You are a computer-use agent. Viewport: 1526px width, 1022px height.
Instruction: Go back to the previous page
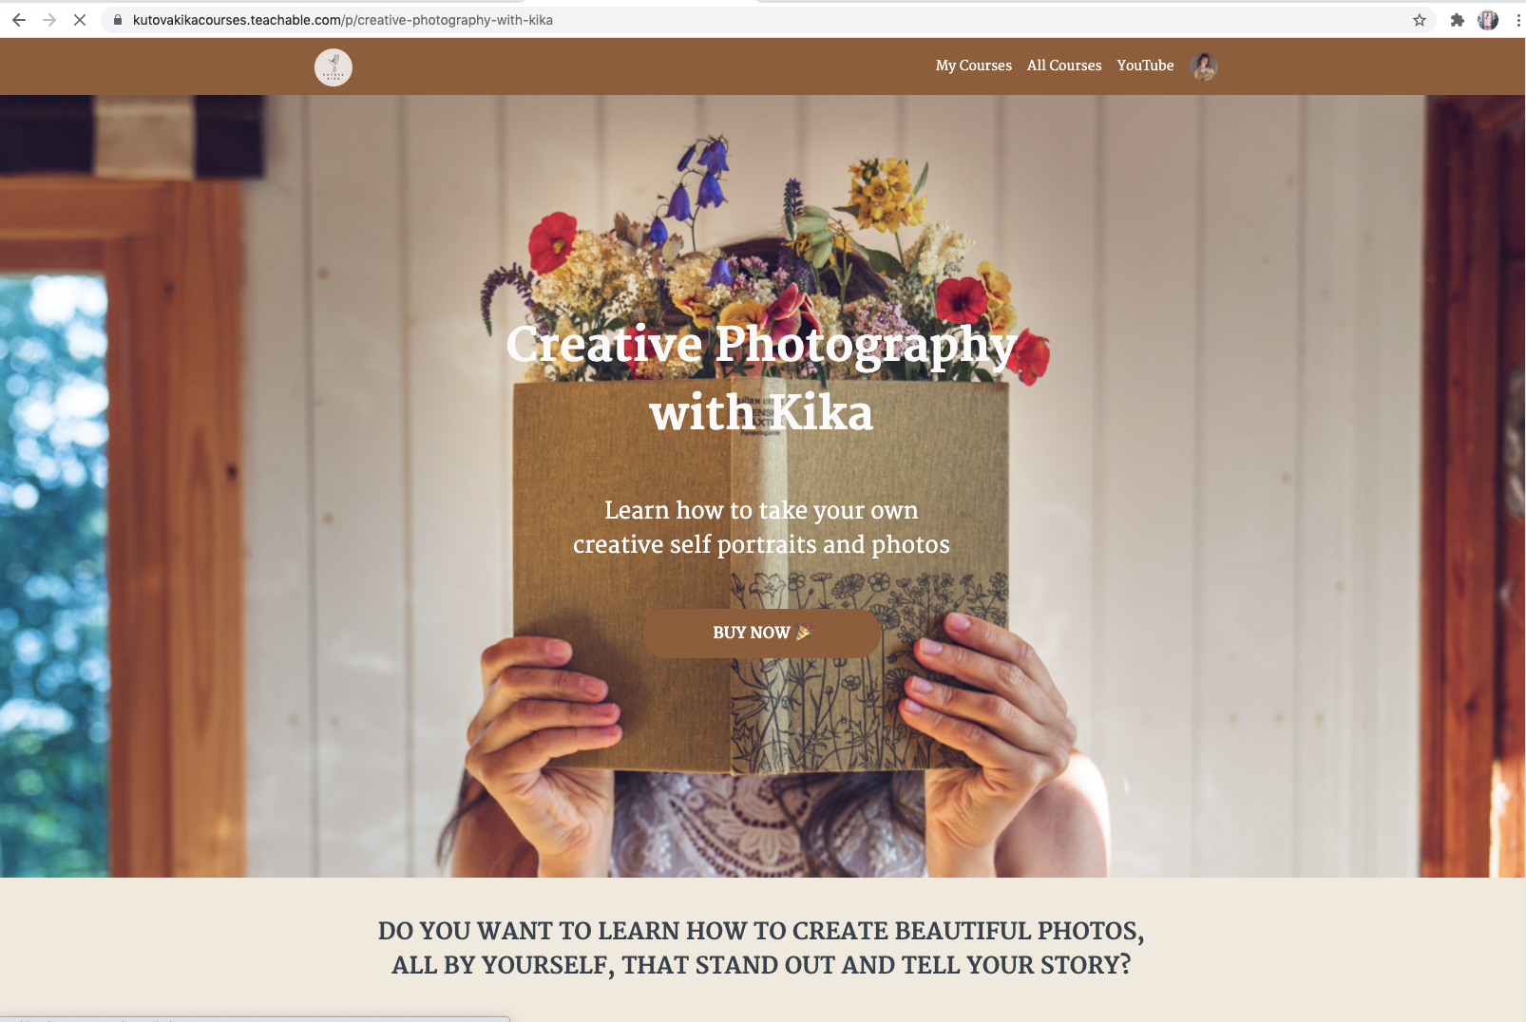(19, 20)
